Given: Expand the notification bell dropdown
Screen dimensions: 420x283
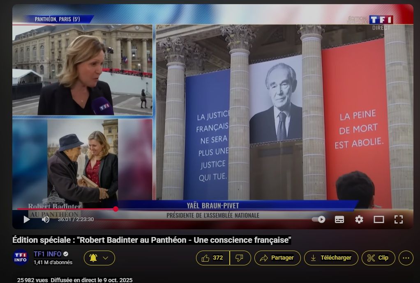Looking at the screenshot, I should (x=99, y=258).
